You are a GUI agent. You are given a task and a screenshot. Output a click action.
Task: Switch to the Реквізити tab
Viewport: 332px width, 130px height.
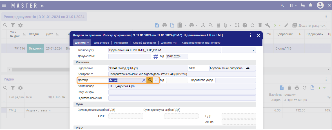[121, 43]
